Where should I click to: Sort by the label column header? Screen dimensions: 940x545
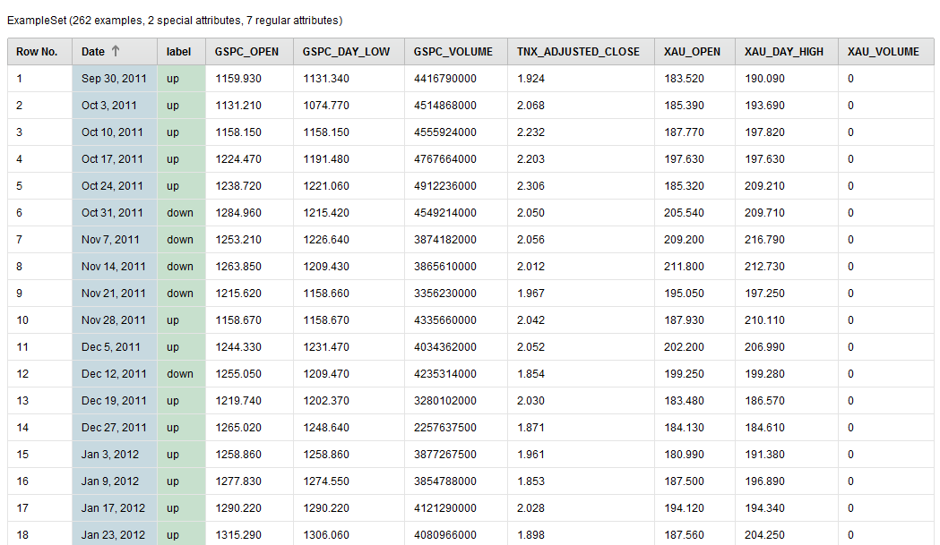[181, 52]
